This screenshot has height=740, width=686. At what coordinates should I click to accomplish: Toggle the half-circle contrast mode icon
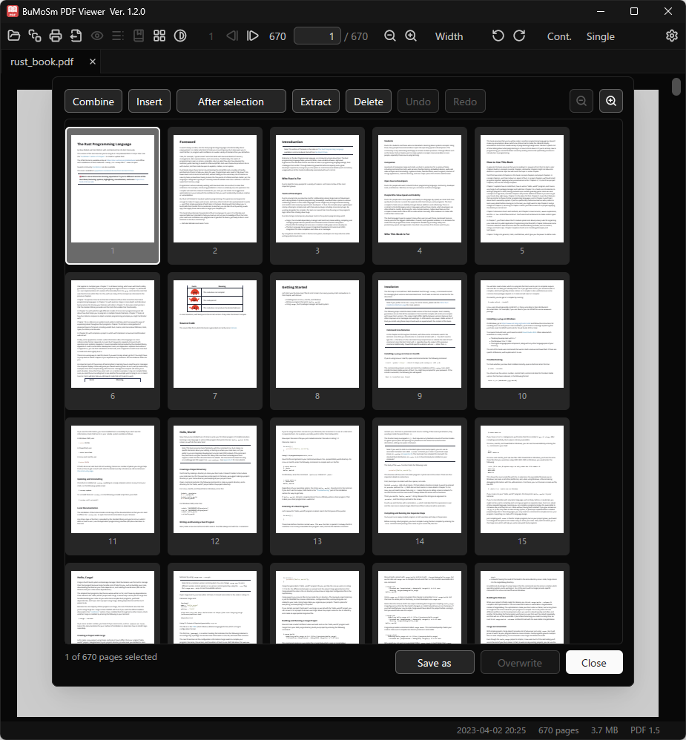click(x=180, y=36)
